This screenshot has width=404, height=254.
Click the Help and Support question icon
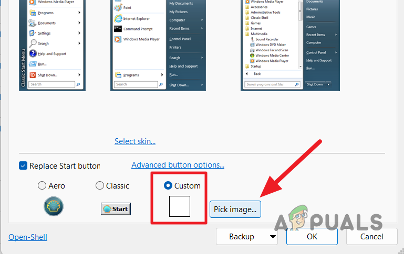coord(33,53)
